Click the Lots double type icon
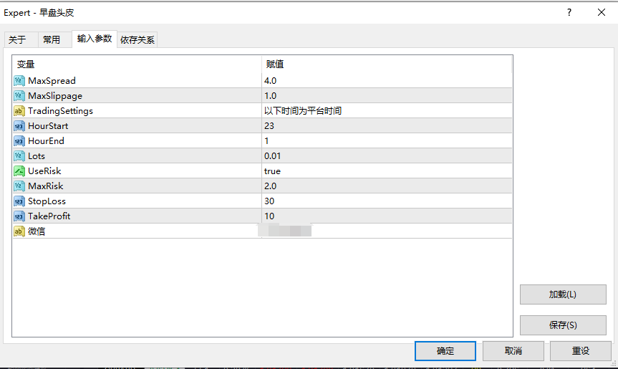 point(19,156)
